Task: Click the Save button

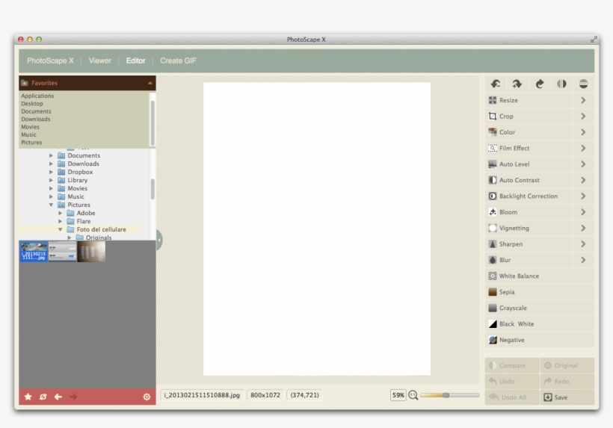Action: point(567,397)
